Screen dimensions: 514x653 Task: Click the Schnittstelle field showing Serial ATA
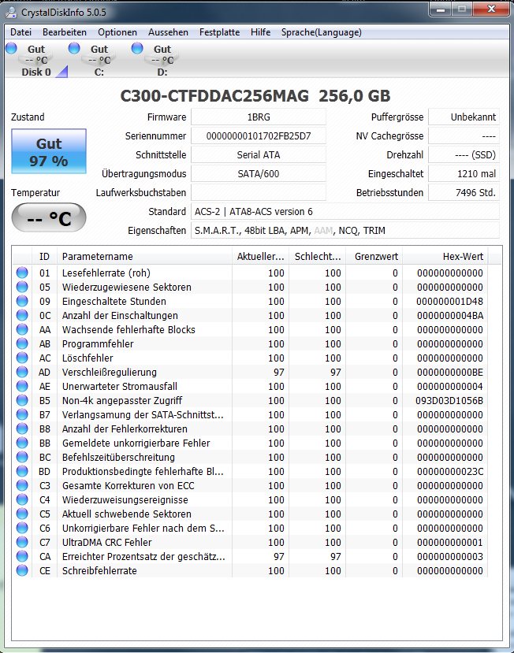click(x=259, y=155)
